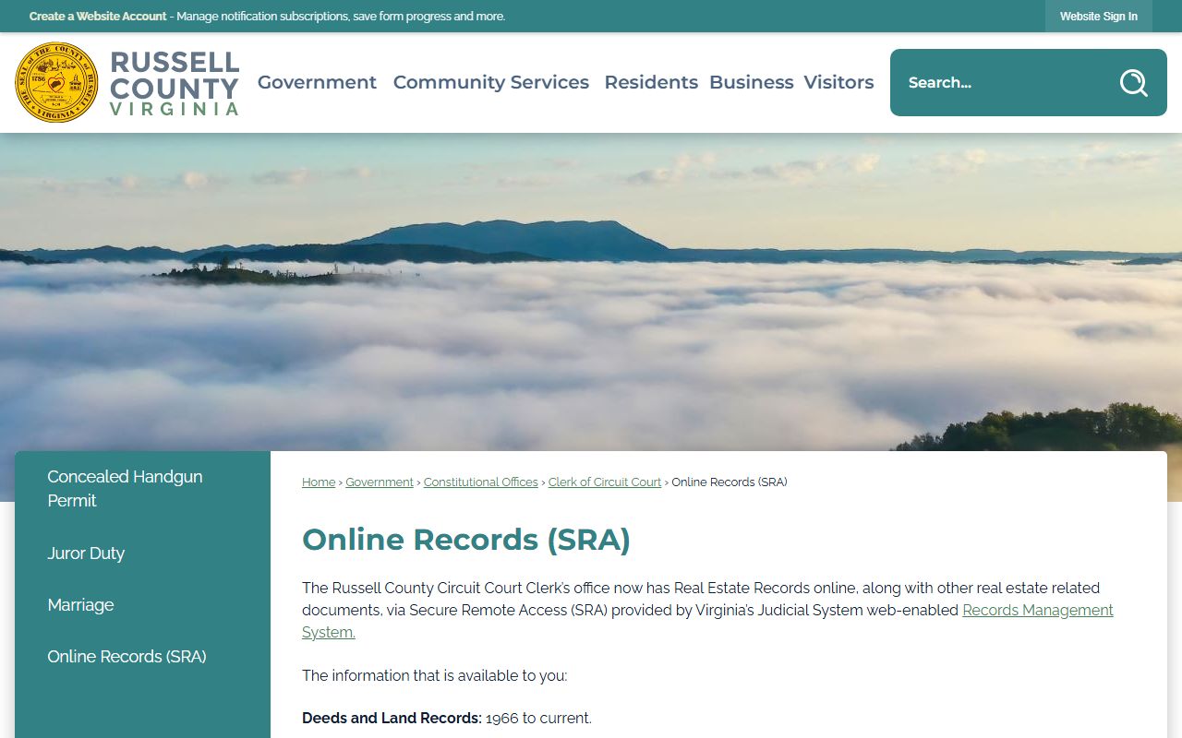1182x738 pixels.
Task: Click 'The information that is available to you:' text
Action: tap(435, 676)
